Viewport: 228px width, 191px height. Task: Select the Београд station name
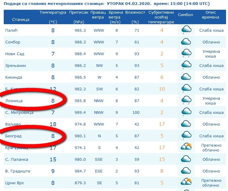[13, 136]
